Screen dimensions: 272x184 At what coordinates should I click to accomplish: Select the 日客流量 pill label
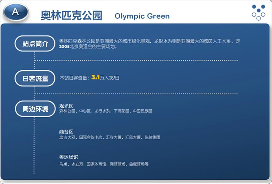click(35, 78)
